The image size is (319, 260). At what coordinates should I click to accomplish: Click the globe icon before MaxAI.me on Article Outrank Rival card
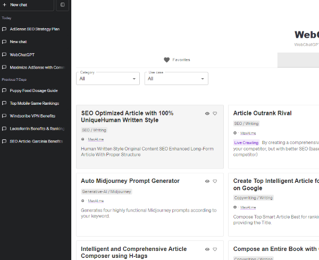click(x=235, y=133)
